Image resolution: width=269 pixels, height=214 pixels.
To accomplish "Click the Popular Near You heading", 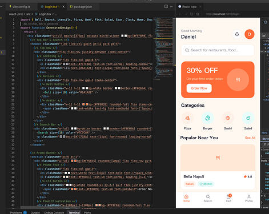I will (199, 138).
